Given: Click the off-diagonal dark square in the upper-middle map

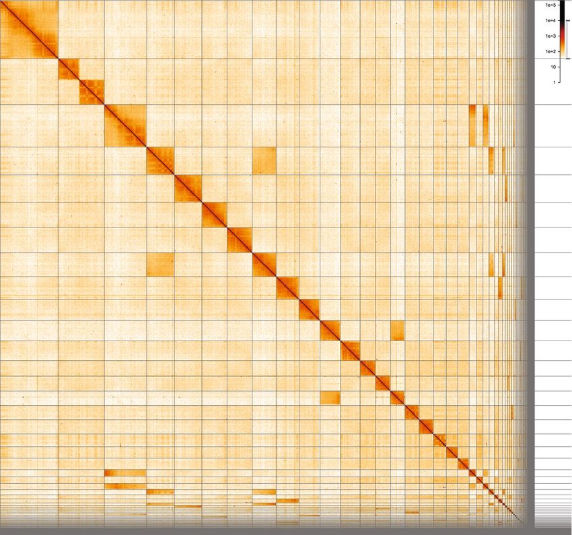Looking at the screenshot, I should tap(264, 160).
